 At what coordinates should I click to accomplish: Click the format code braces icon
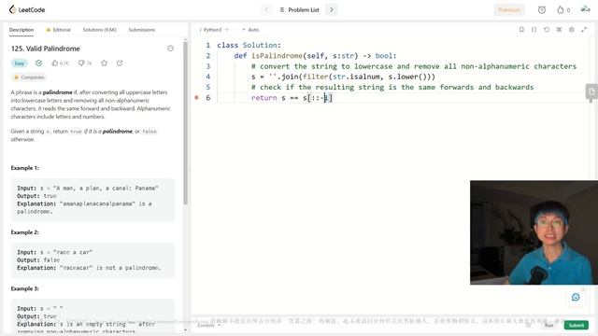(534, 29)
